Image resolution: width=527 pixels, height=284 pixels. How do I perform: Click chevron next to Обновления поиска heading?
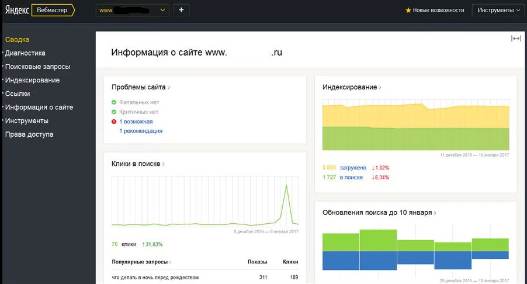[x=435, y=213]
